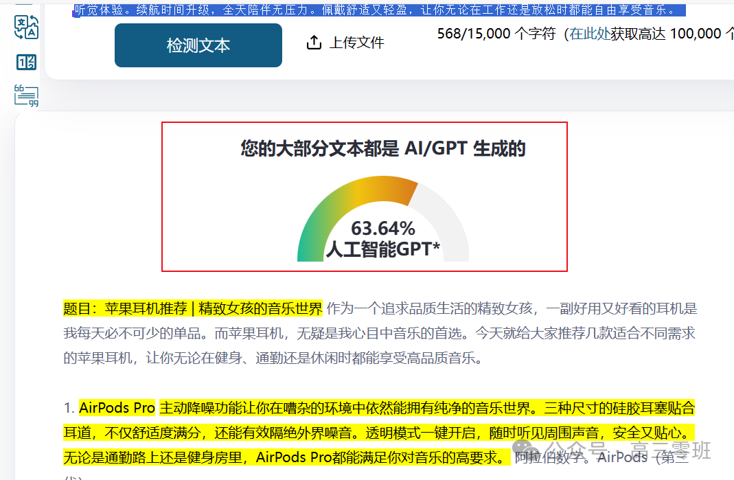Click the 63.64% gauge value
Image resolution: width=734 pixels, height=480 pixels.
pos(383,229)
